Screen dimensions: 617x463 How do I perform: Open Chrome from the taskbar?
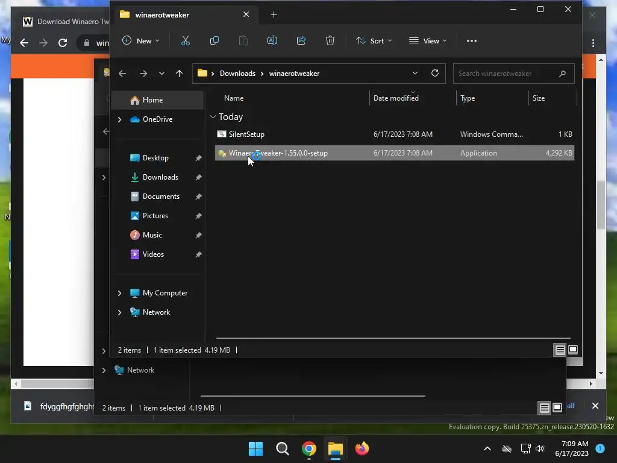coord(309,449)
